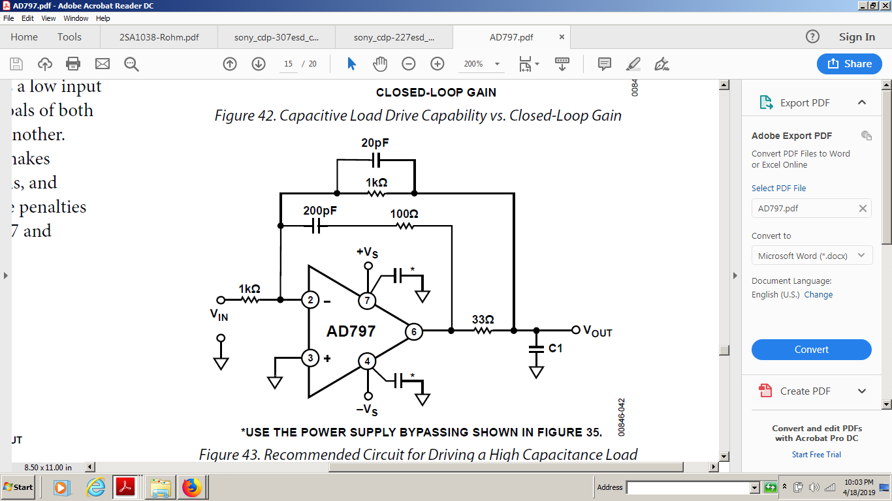This screenshot has height=501, width=892.
Task: Open the help question mark icon
Action: (812, 37)
